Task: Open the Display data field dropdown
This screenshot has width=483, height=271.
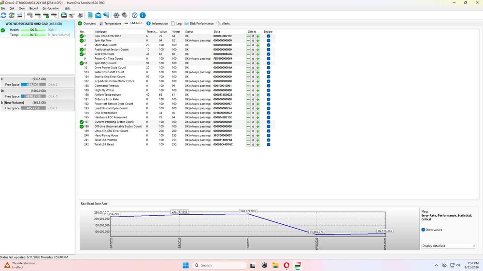Action: coord(449,246)
